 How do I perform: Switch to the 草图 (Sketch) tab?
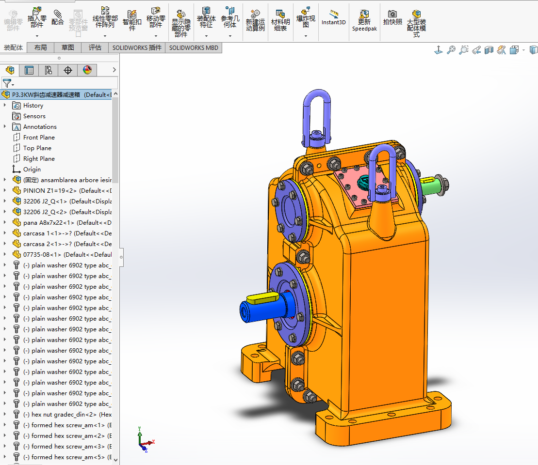(x=67, y=47)
